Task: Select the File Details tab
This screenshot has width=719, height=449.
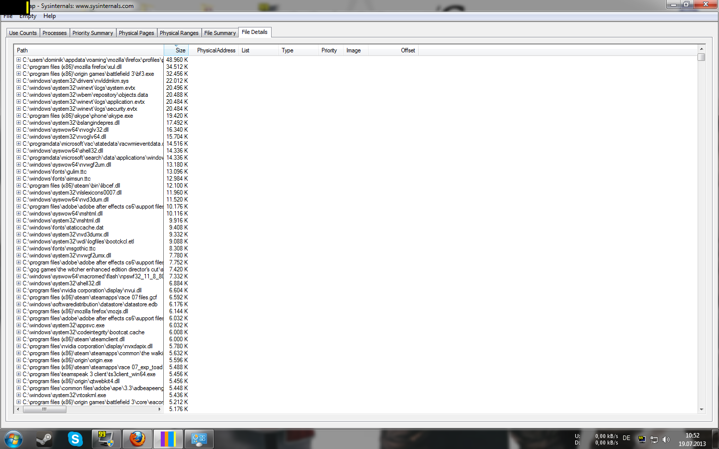Action: coord(255,32)
